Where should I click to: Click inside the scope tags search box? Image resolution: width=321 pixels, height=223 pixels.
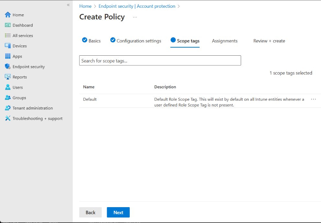160,60
